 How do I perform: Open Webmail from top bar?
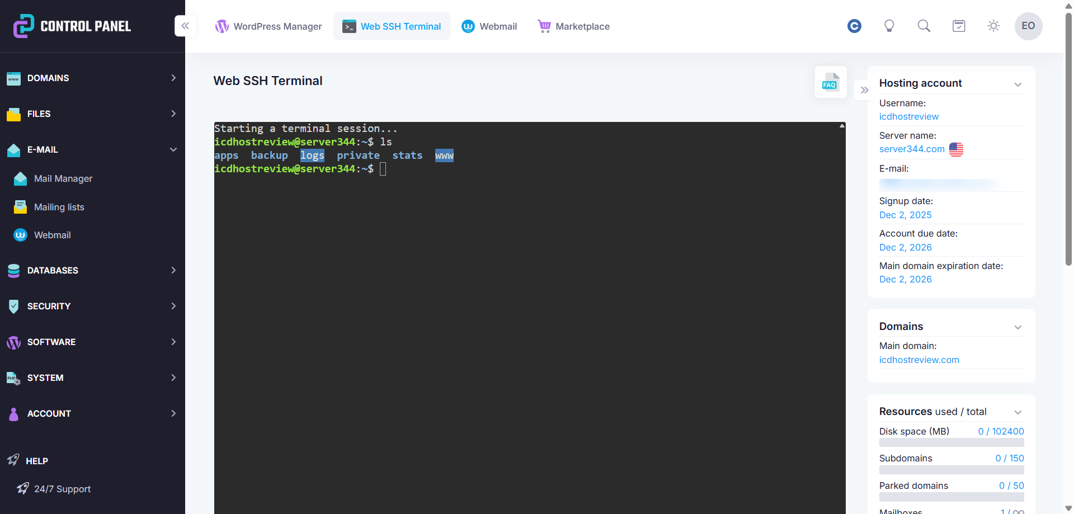pyautogui.click(x=489, y=26)
